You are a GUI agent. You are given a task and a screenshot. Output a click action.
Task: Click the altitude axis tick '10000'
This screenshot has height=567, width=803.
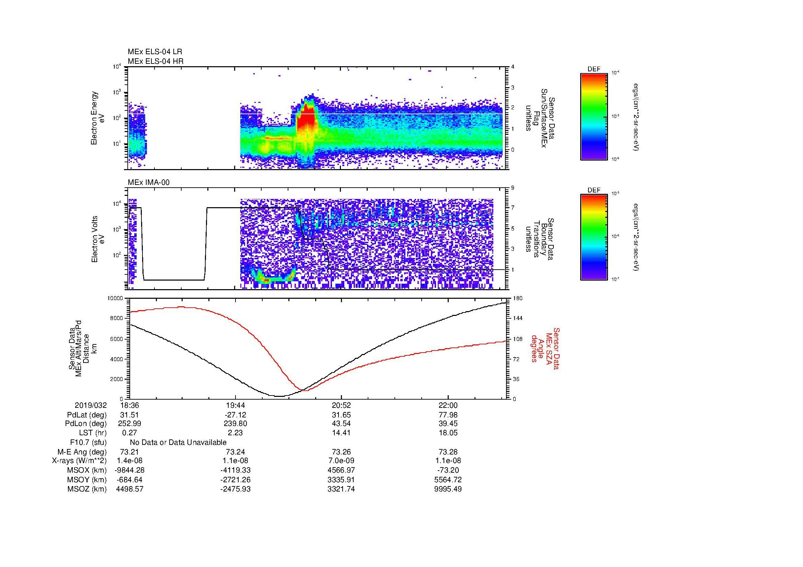point(116,298)
